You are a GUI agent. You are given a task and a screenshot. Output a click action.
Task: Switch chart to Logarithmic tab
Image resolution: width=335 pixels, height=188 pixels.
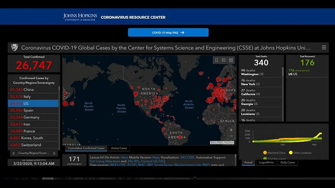pyautogui.click(x=266, y=162)
